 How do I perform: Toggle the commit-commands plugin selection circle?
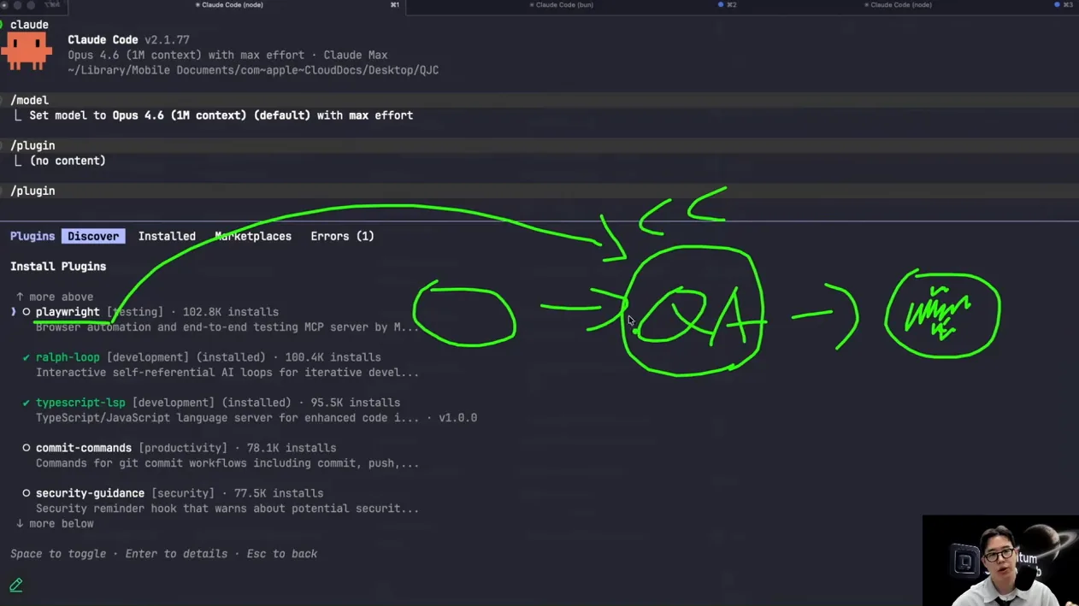coord(27,448)
